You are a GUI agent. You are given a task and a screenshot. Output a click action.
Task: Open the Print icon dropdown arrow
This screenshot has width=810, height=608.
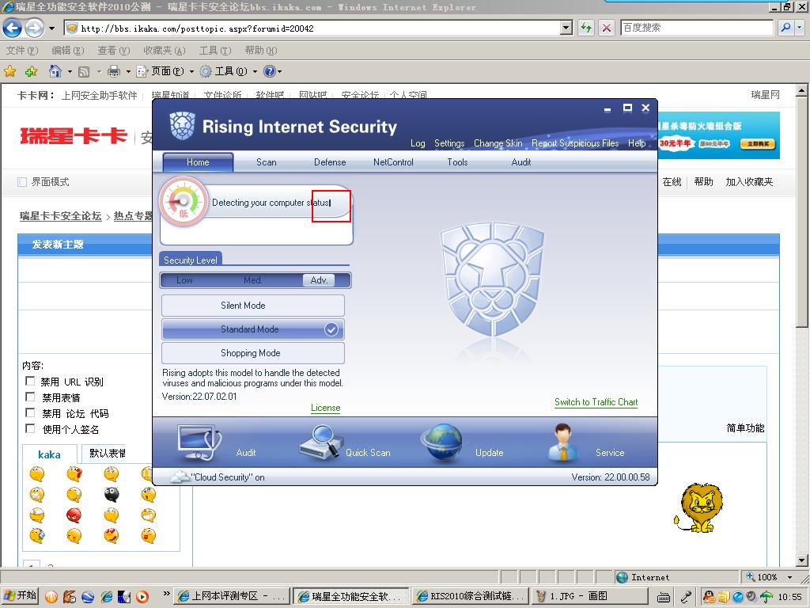pos(128,71)
